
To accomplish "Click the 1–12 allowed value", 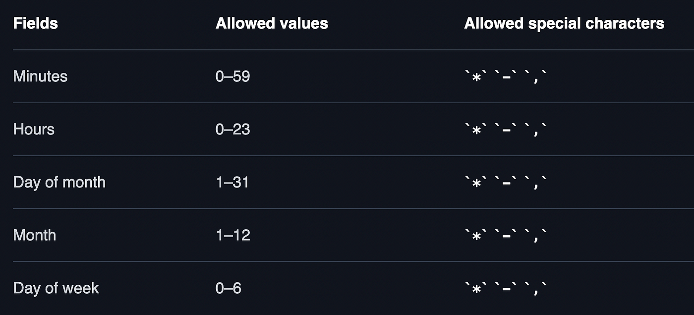I will [233, 235].
